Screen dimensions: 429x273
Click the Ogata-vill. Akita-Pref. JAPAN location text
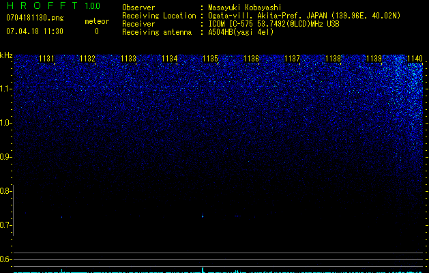coord(304,16)
